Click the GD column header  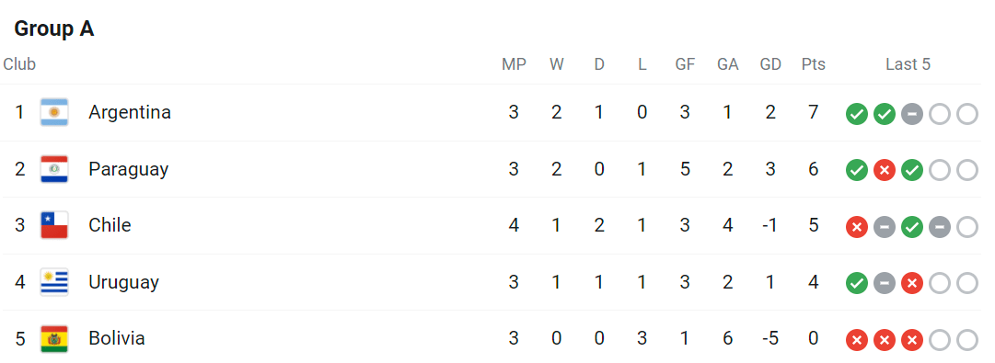coord(770,64)
